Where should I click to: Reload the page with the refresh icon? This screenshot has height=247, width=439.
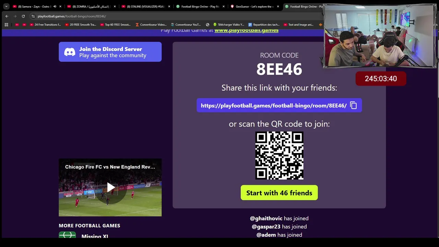click(23, 16)
